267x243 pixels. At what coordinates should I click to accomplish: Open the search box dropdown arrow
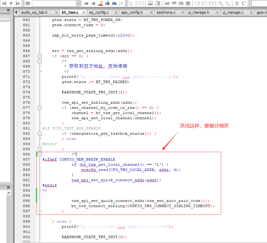(x=78, y=3)
